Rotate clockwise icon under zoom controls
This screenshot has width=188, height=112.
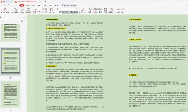[x=46, y=12]
